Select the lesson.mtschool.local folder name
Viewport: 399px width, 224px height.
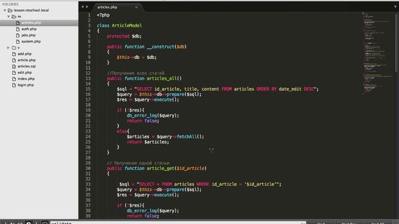pyautogui.click(x=31, y=11)
